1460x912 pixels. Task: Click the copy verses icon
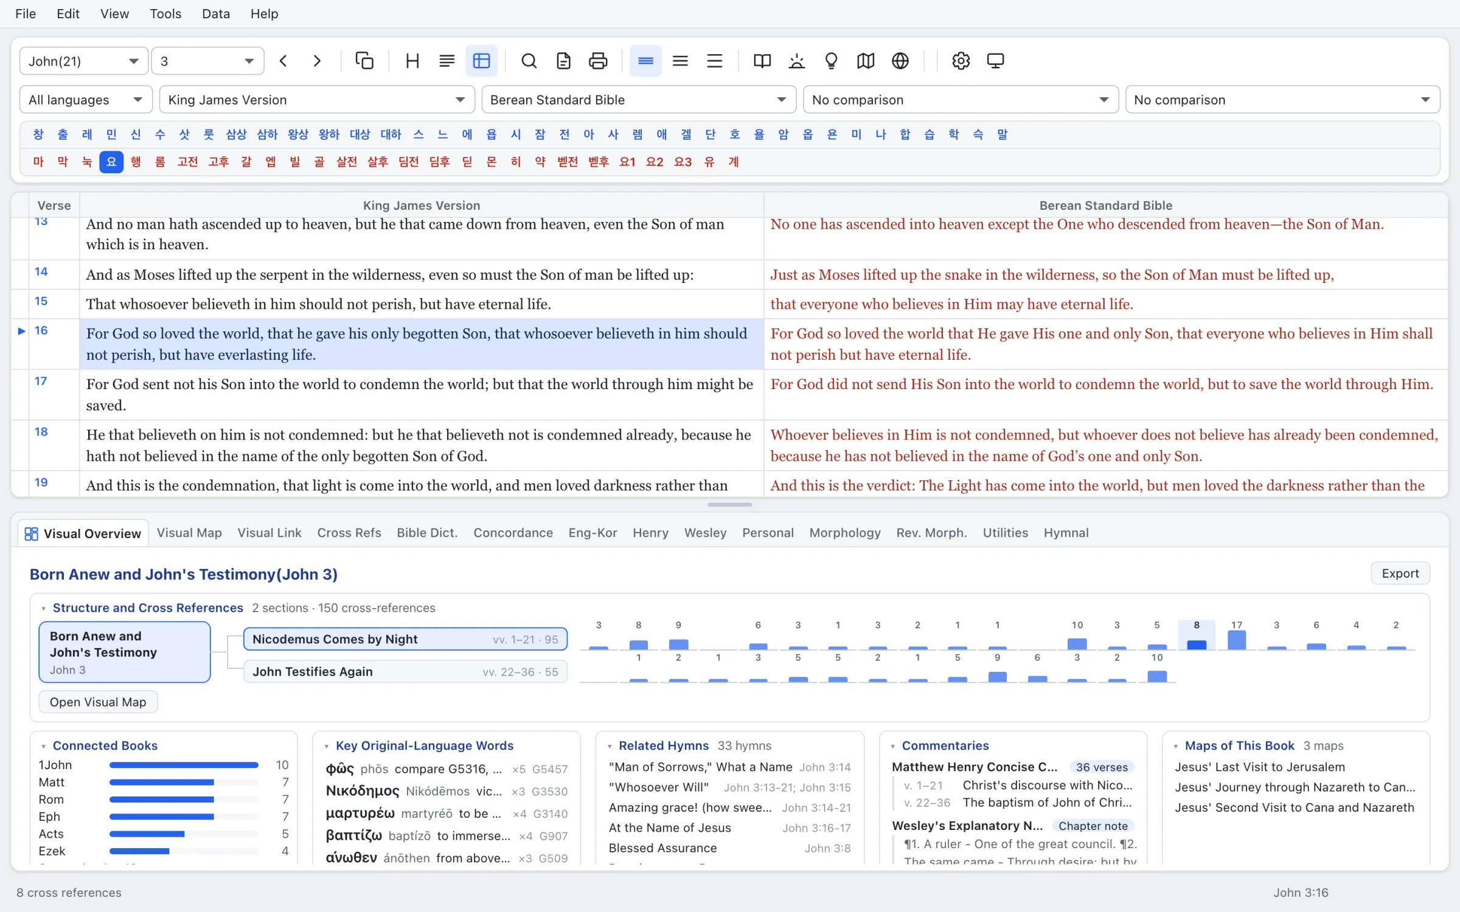point(364,61)
